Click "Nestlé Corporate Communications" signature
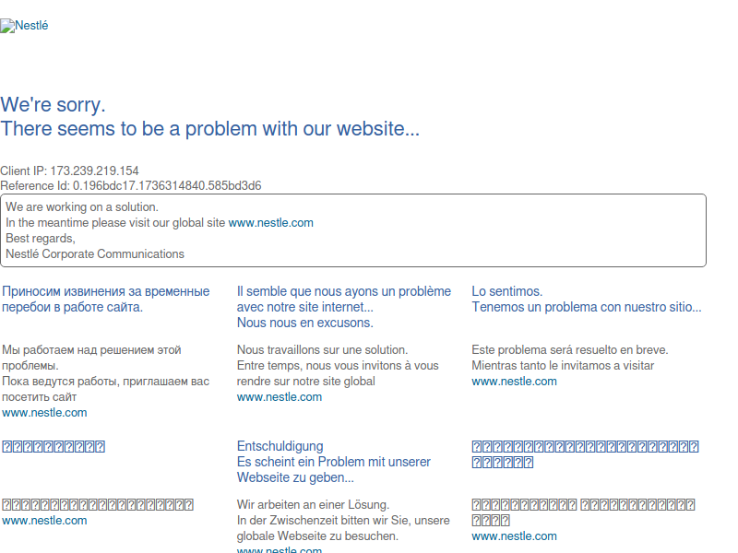This screenshot has width=738, height=553. (95, 254)
